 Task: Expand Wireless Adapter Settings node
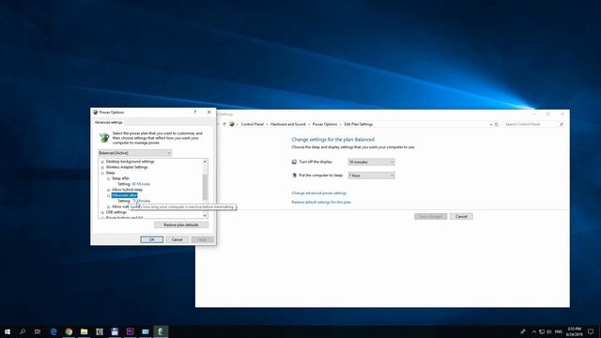(x=102, y=167)
